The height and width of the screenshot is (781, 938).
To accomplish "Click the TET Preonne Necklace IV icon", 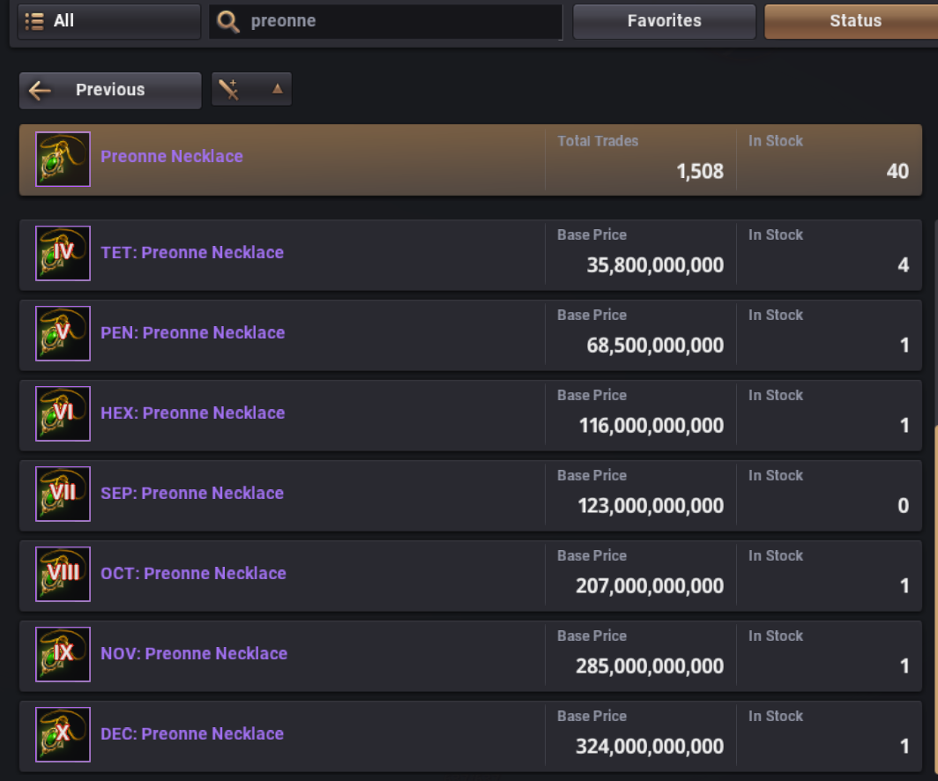I will point(63,253).
